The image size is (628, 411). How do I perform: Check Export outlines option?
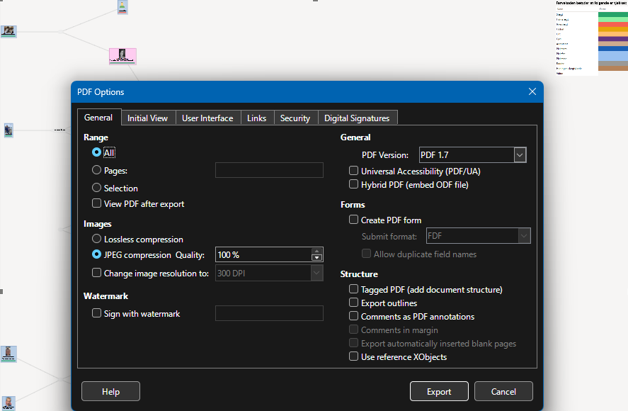click(354, 303)
